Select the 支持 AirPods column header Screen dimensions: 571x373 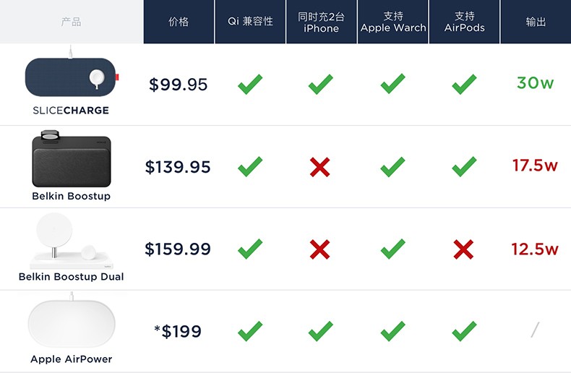tap(465, 22)
